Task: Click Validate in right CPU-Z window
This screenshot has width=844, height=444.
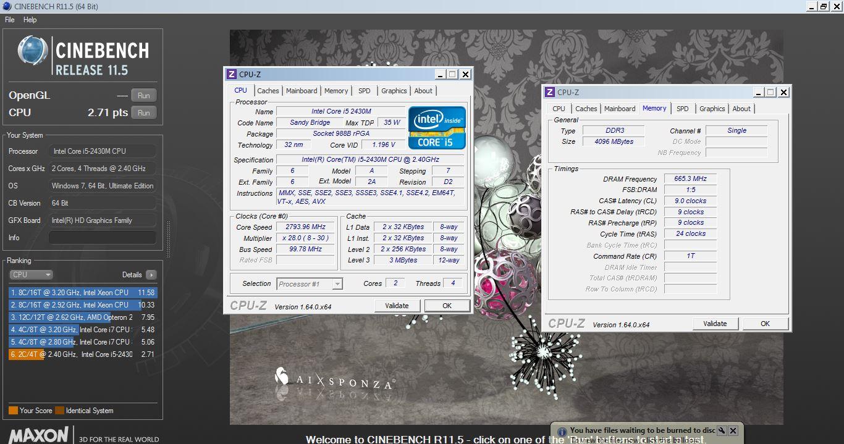Action: pyautogui.click(x=715, y=324)
